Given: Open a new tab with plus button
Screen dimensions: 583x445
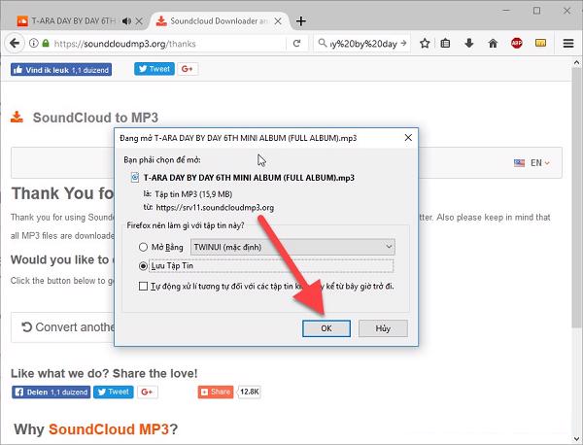Looking at the screenshot, I should tap(301, 20).
